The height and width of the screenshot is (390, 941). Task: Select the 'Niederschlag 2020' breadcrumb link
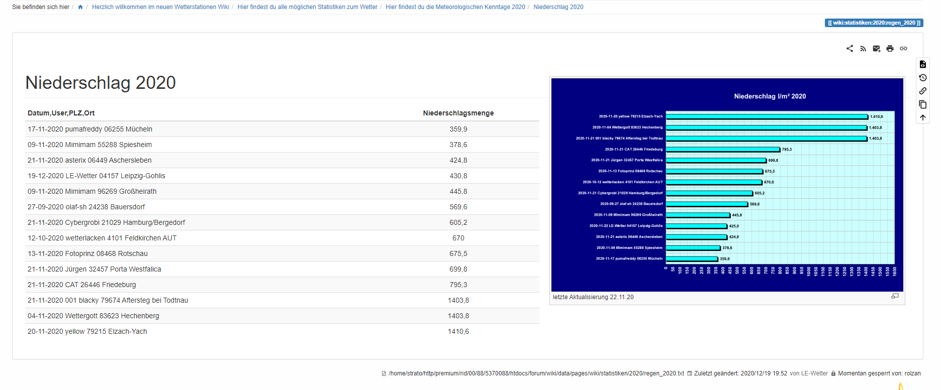coord(558,7)
